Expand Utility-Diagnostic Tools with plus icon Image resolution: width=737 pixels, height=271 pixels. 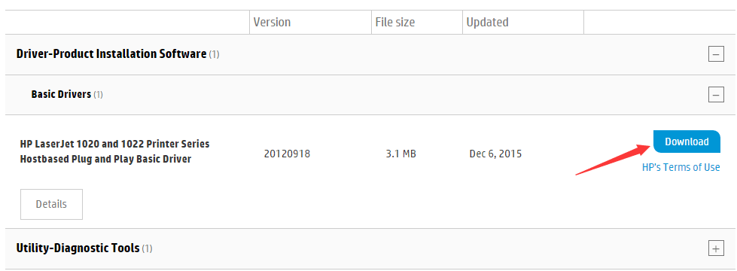(x=716, y=248)
